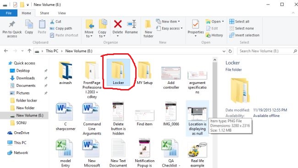The width and height of the screenshot is (298, 168).
Task: Click Properties icon in title bar
Action: (15, 5)
